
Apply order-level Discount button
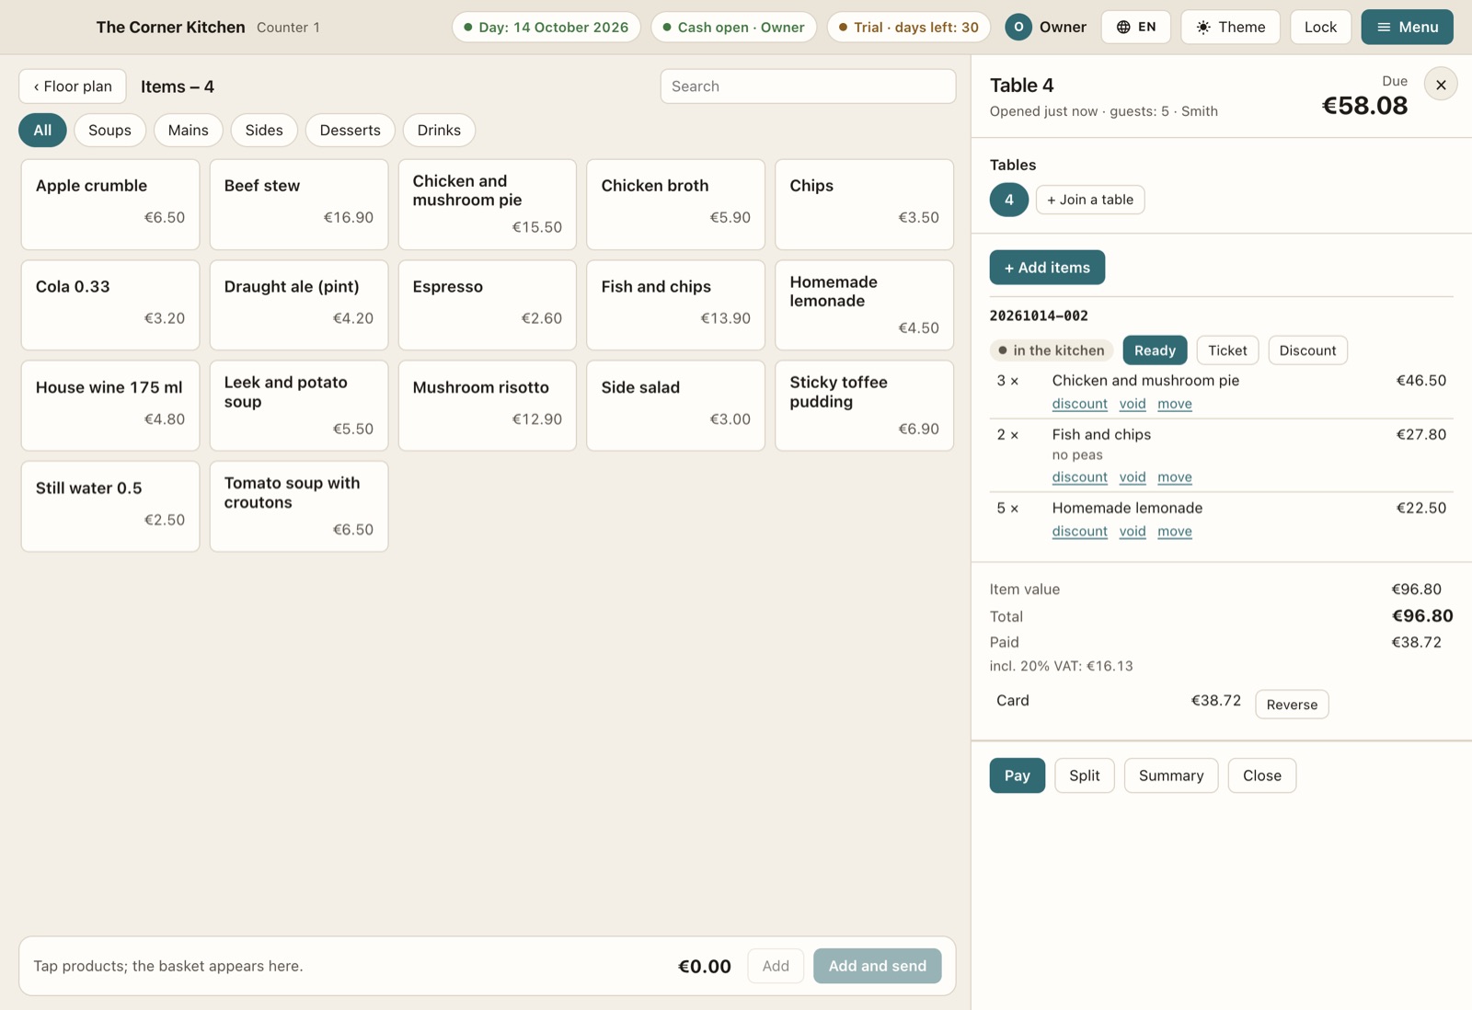(x=1307, y=350)
